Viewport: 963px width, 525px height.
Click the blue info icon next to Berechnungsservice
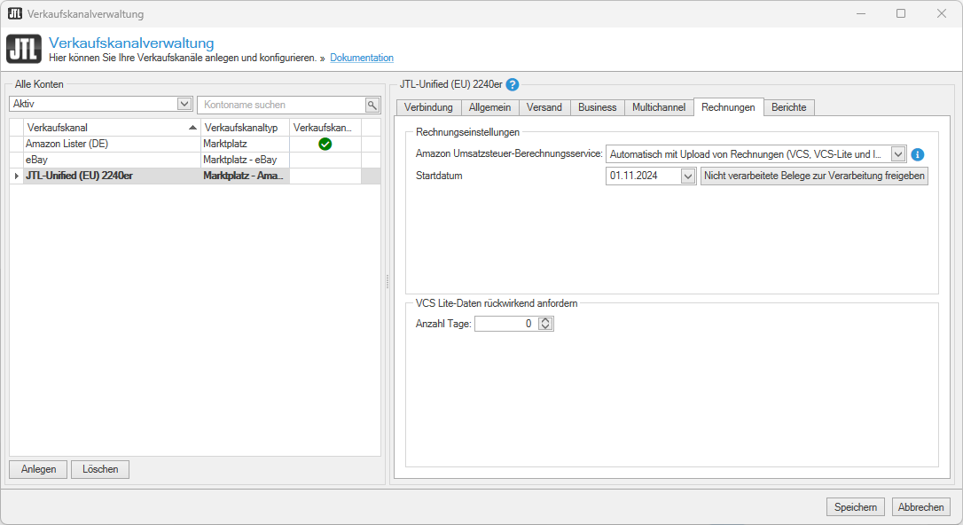pyautogui.click(x=918, y=154)
